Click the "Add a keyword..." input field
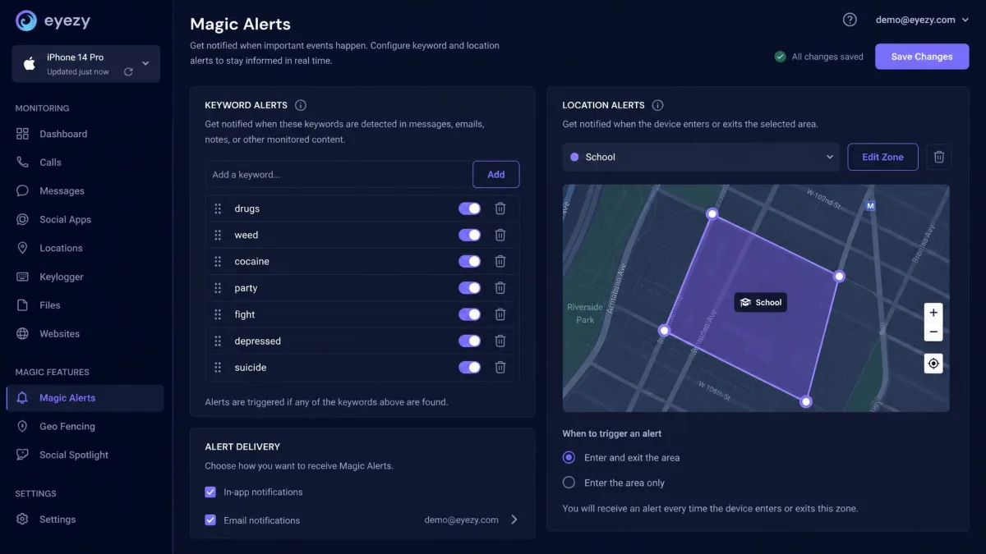The height and width of the screenshot is (554, 986). click(x=338, y=175)
